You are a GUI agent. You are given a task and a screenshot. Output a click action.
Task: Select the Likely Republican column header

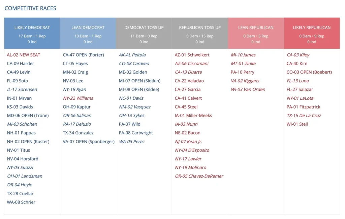[x=312, y=28]
